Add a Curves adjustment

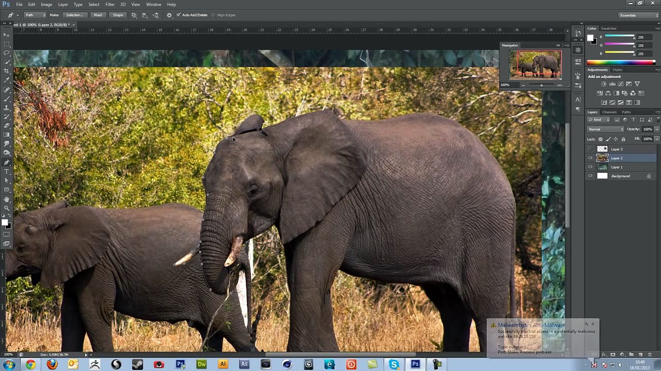pyautogui.click(x=620, y=83)
